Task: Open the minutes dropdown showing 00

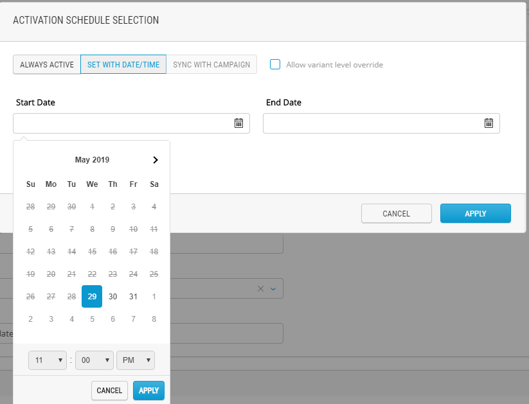Action: tap(94, 360)
